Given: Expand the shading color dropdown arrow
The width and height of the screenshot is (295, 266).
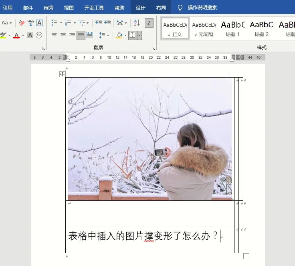Looking at the screenshot, I should [125, 35].
